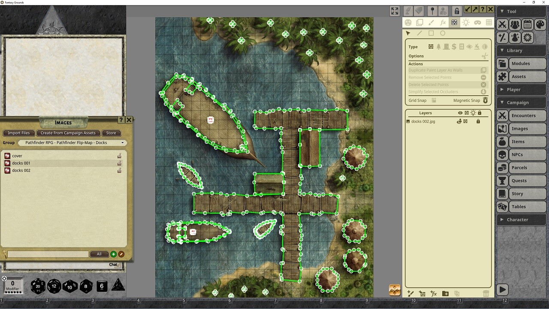Screen dimensions: 549x309
Task: Open the Images campaign panel
Action: [x=521, y=128]
